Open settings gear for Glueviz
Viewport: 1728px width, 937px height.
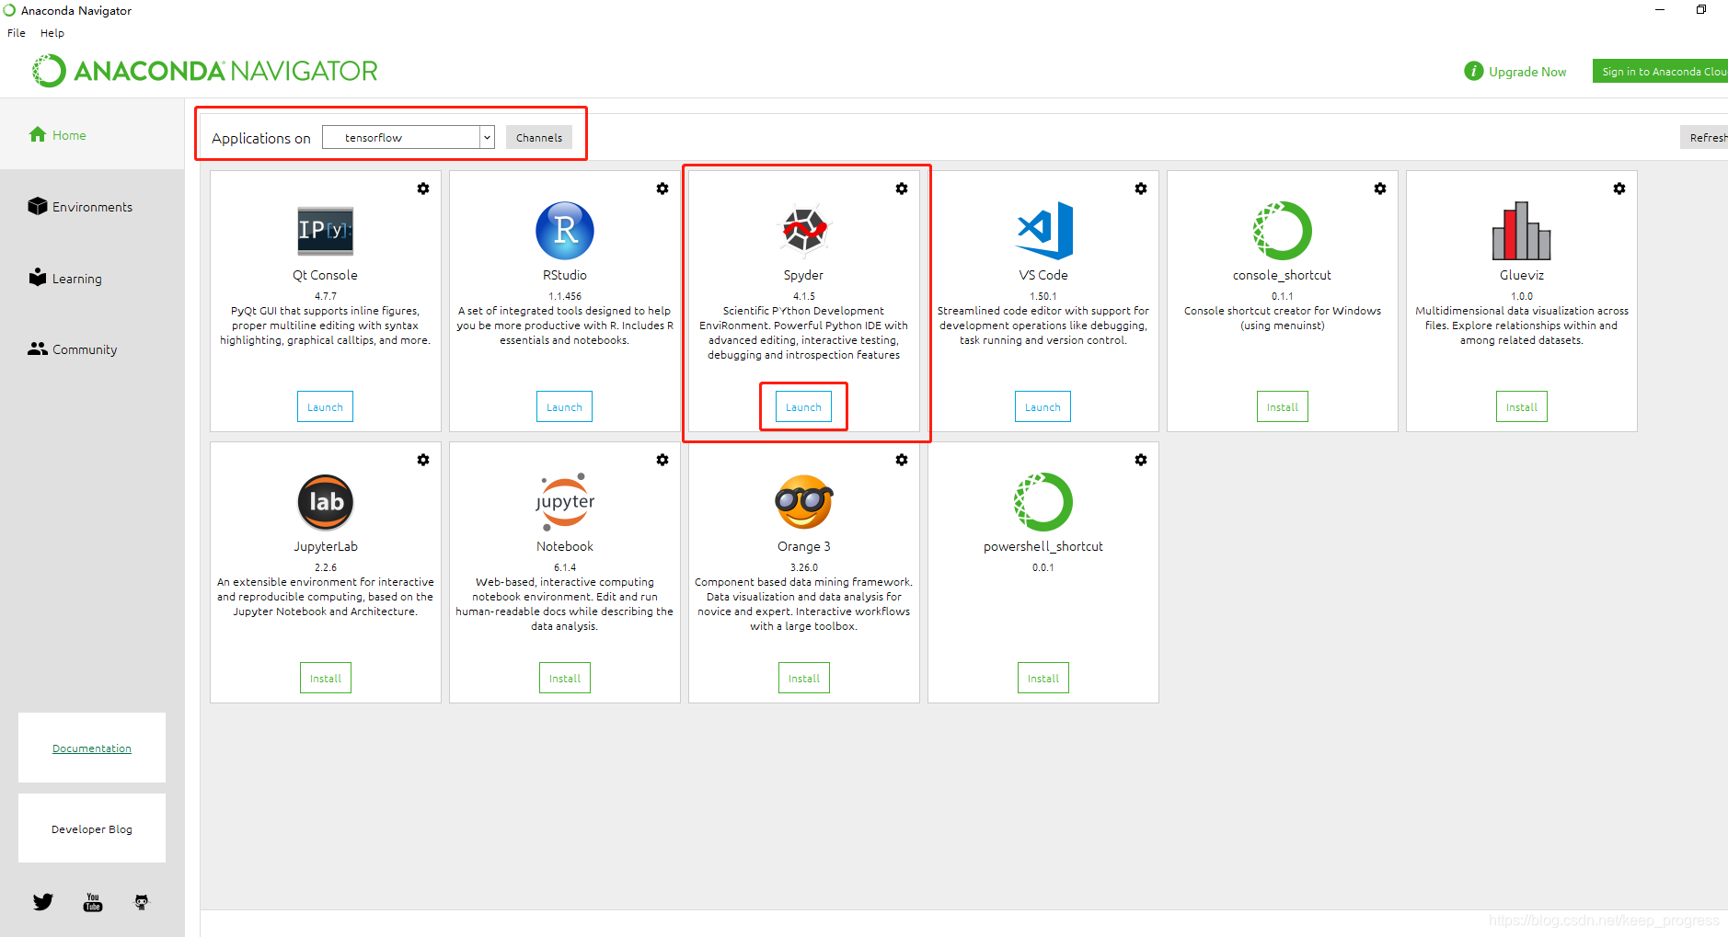(1619, 189)
